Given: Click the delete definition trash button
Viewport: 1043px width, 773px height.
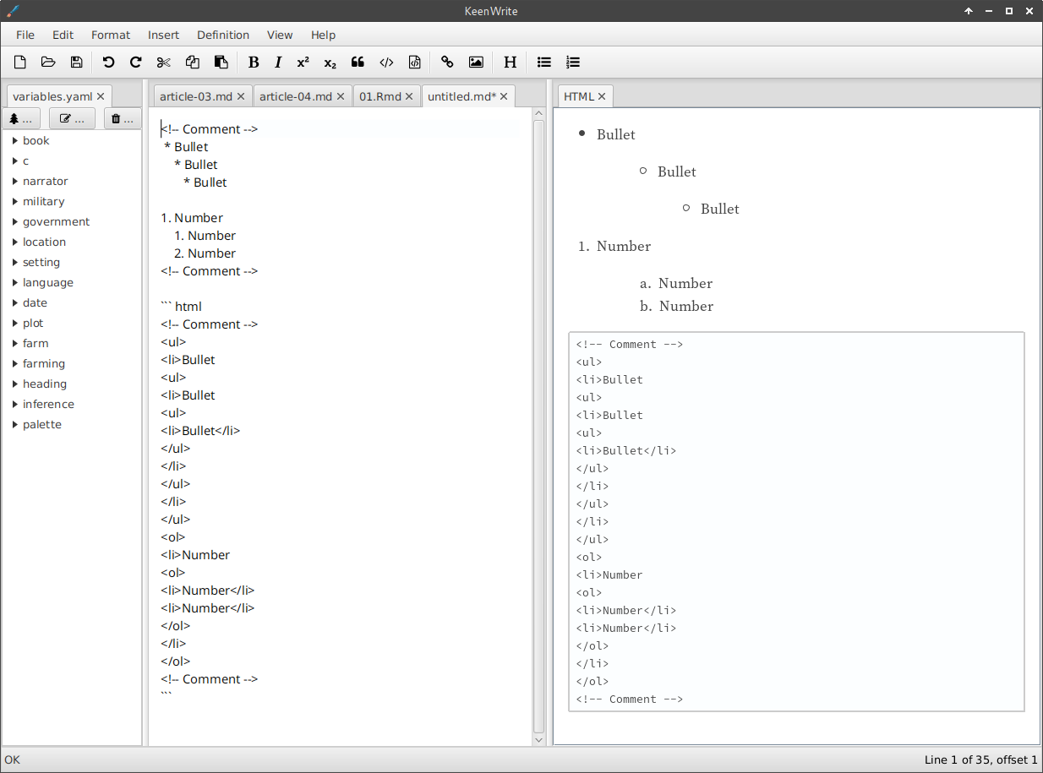Looking at the screenshot, I should pos(123,119).
